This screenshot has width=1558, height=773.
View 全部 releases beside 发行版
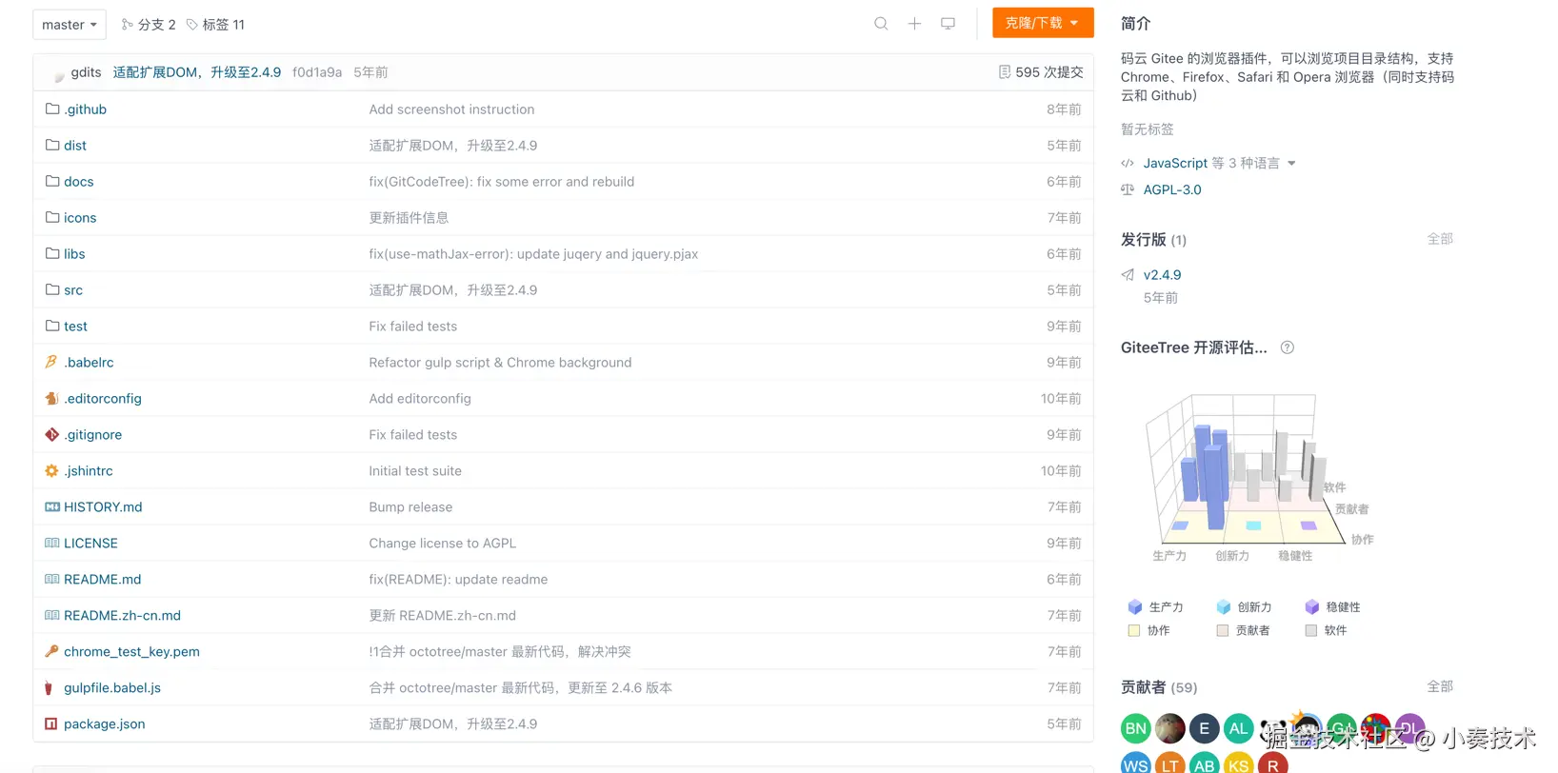[1440, 239]
